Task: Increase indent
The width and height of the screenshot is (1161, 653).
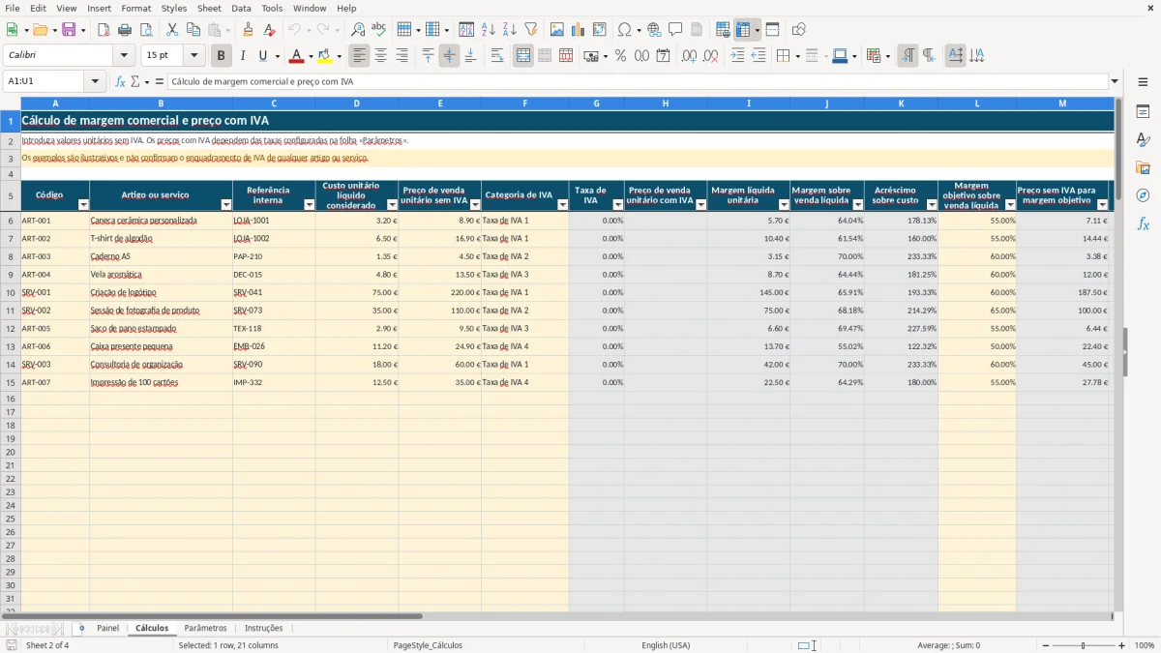Action: tap(737, 56)
